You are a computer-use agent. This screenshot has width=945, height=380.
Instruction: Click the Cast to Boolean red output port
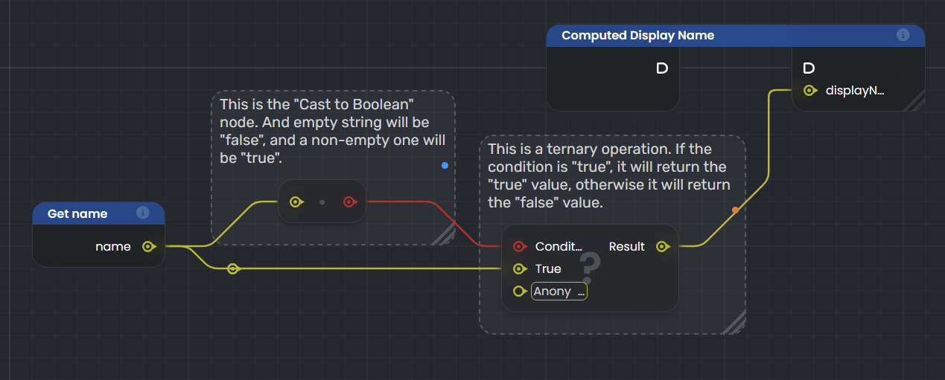pos(349,202)
